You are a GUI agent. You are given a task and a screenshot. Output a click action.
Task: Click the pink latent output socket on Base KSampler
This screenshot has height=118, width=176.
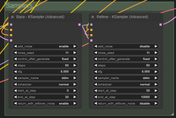(79, 25)
